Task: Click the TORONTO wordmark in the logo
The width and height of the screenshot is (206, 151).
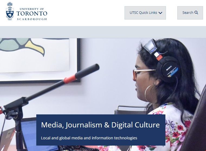Action: pyautogui.click(x=32, y=13)
